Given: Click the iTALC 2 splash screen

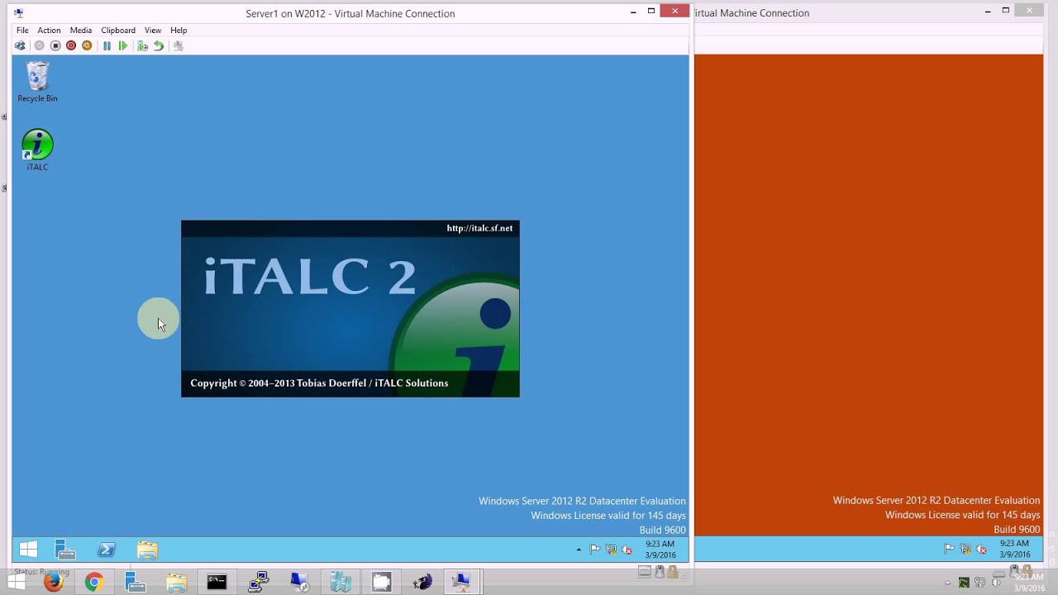Looking at the screenshot, I should (350, 308).
